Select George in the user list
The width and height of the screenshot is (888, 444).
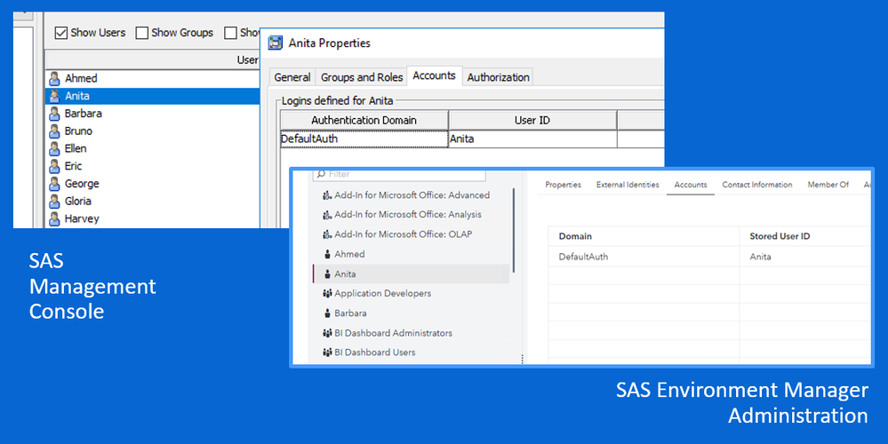coord(82,184)
